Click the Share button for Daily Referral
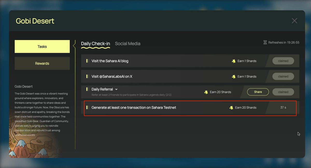Viewport: 311px width, 168px height. click(258, 92)
